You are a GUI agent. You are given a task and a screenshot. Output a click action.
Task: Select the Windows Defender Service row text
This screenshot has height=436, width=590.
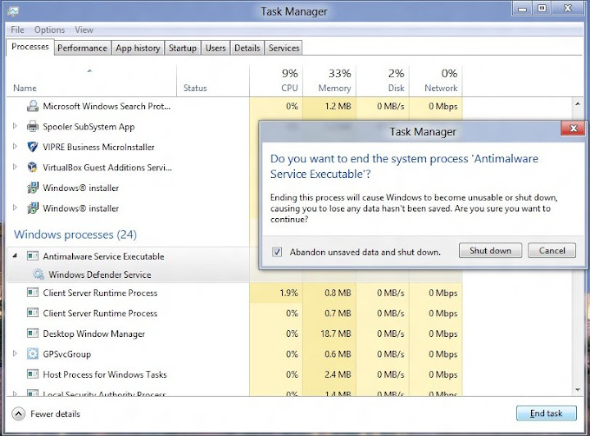pos(100,275)
